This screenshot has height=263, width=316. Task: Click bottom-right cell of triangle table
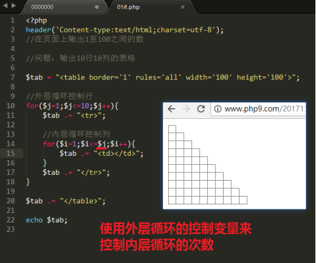click(x=243, y=200)
